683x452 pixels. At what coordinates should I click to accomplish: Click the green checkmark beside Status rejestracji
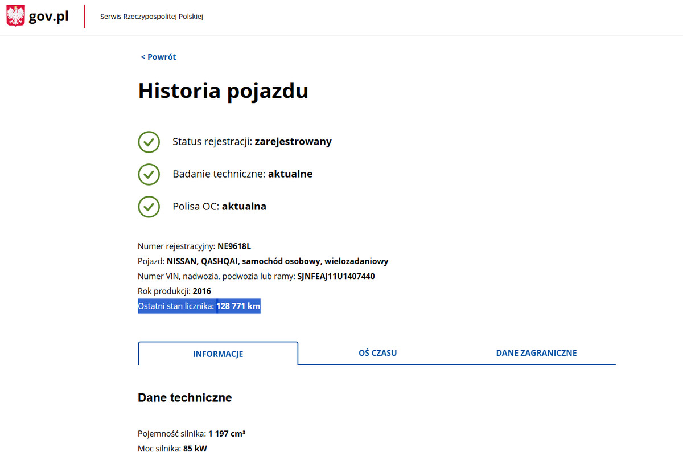pos(149,142)
